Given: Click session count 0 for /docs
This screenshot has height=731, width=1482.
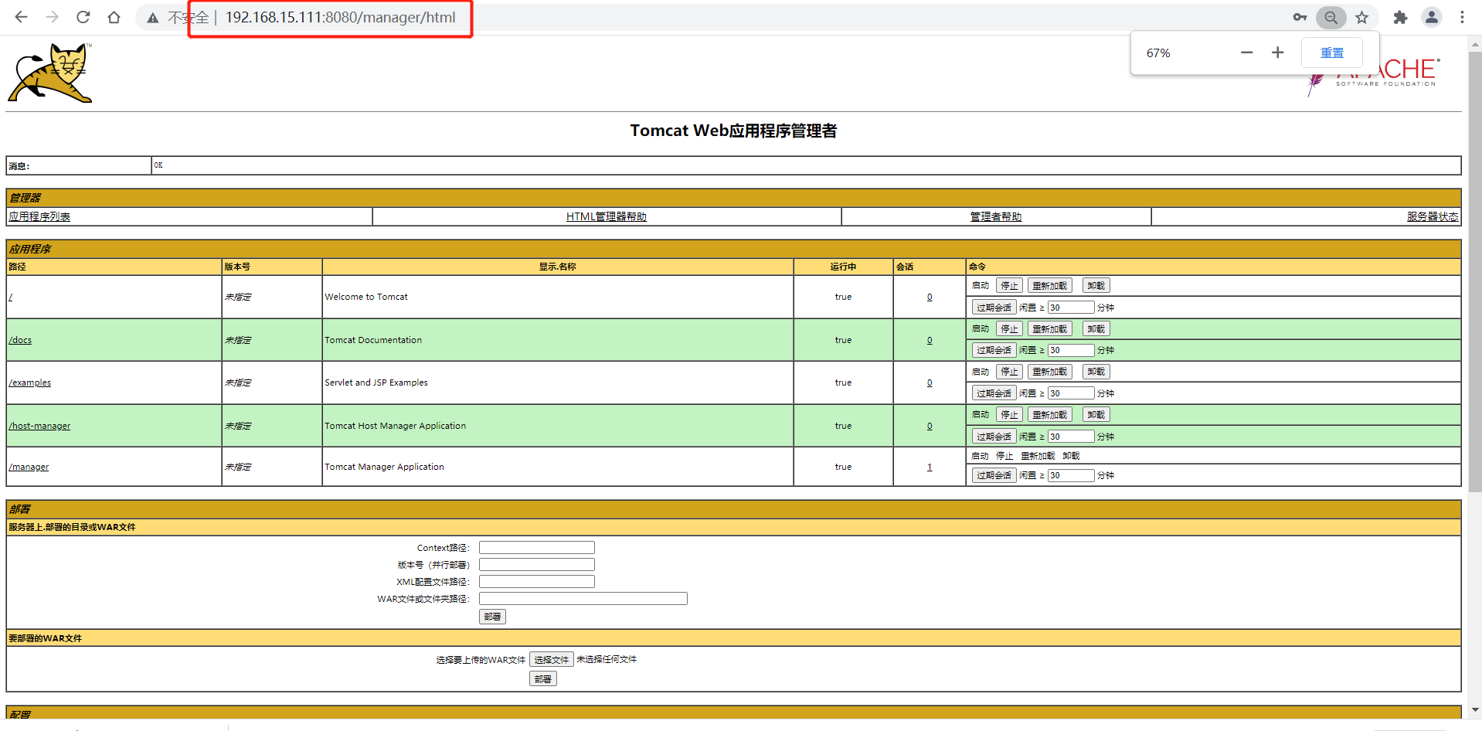Looking at the screenshot, I should coord(930,340).
